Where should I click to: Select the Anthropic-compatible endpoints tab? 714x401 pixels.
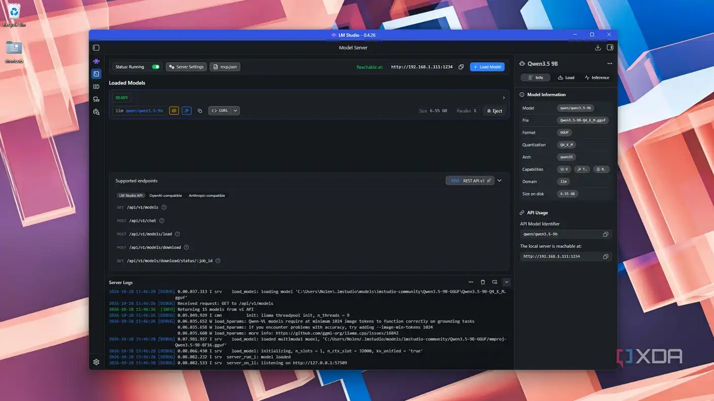(207, 196)
